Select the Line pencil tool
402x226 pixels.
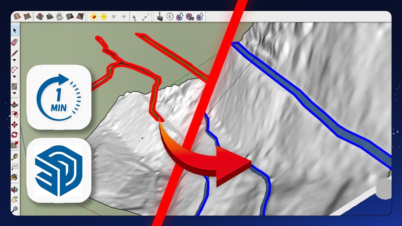(x=14, y=53)
